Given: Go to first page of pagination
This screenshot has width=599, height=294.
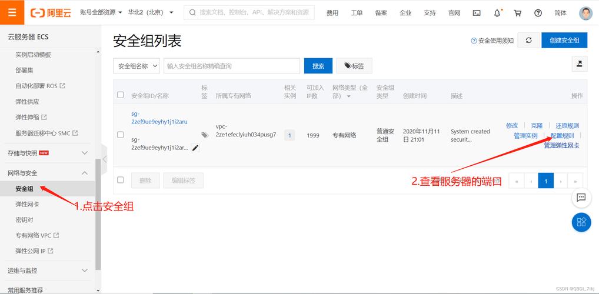Looking at the screenshot, I should click(517, 181).
